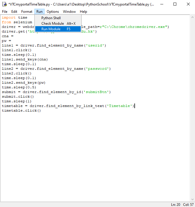The width and height of the screenshot is (195, 207).
Task: Click Run Module to execute the script
Action: point(51,29)
